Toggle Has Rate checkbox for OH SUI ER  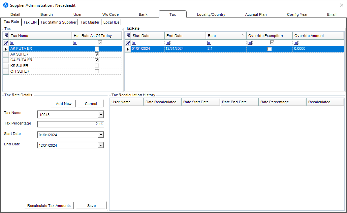pos(97,71)
